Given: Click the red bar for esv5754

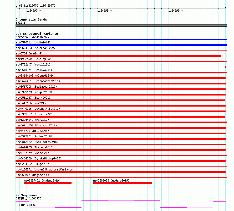Looking at the screenshot, I should click(x=118, y=56).
